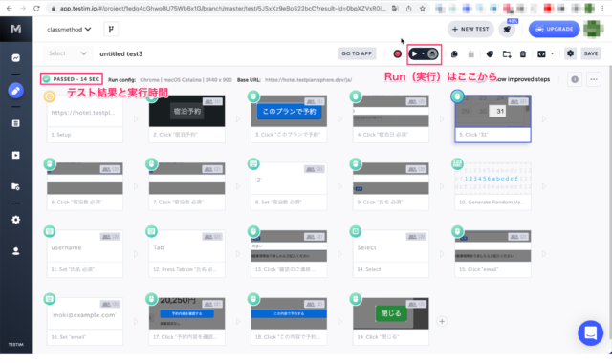Screen dimensions: 612x363
Task: Click the Testim M logo
Action: coord(15,29)
